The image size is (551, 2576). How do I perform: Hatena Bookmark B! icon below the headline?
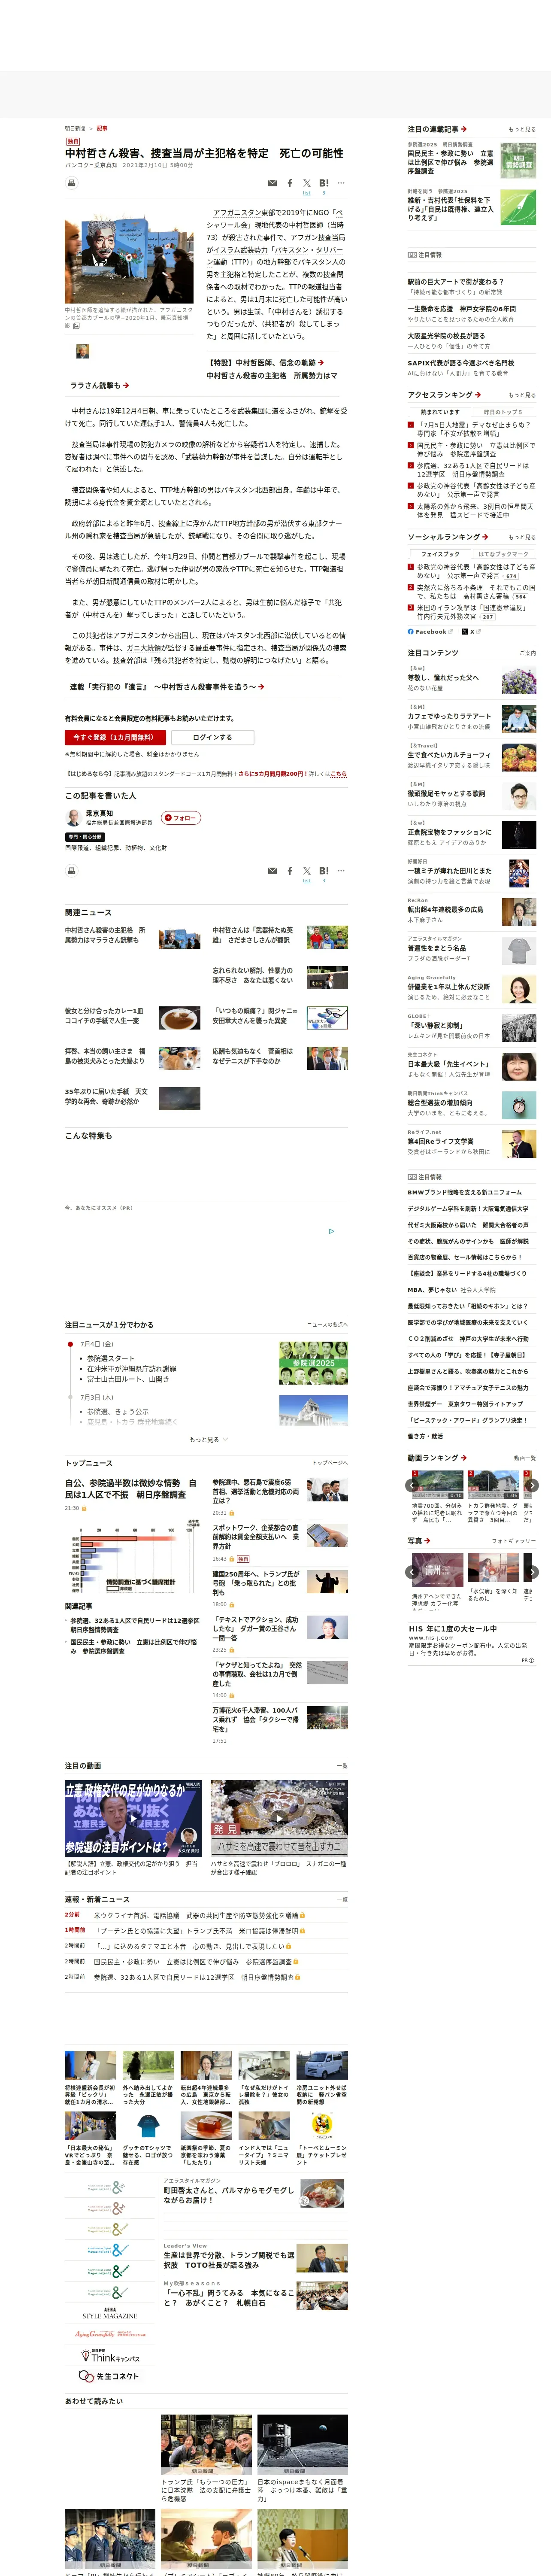point(324,183)
